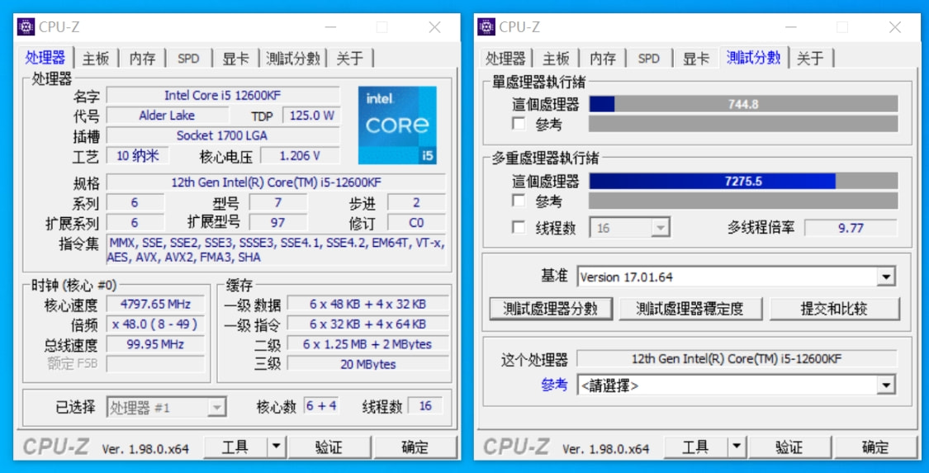Select the 測試分數 tab in the left window
The height and width of the screenshot is (473, 929).
293,58
